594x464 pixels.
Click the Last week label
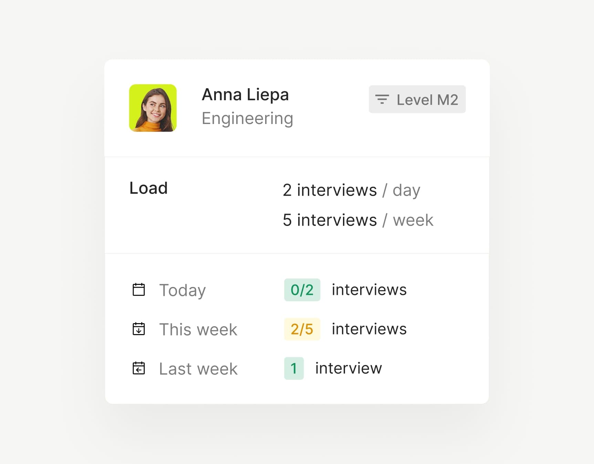coord(198,369)
